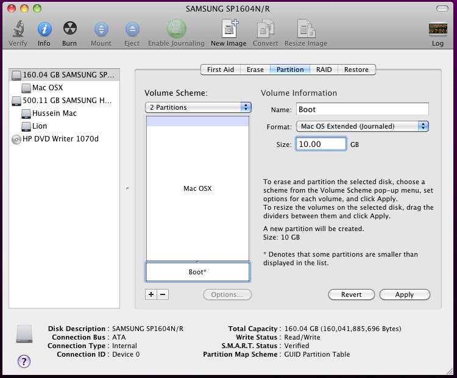Select the Mac OSX volume in sidebar

pos(65,88)
